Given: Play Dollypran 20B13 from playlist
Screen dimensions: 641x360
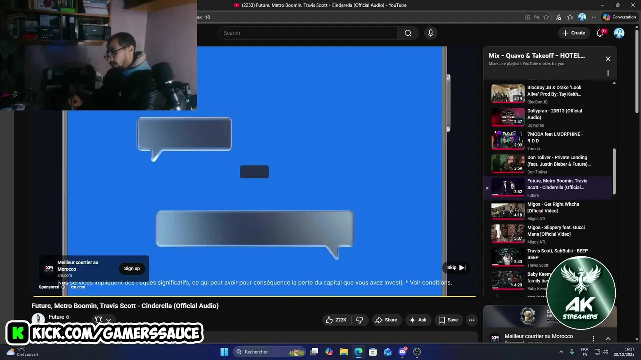Looking at the screenshot, I should pyautogui.click(x=548, y=117).
